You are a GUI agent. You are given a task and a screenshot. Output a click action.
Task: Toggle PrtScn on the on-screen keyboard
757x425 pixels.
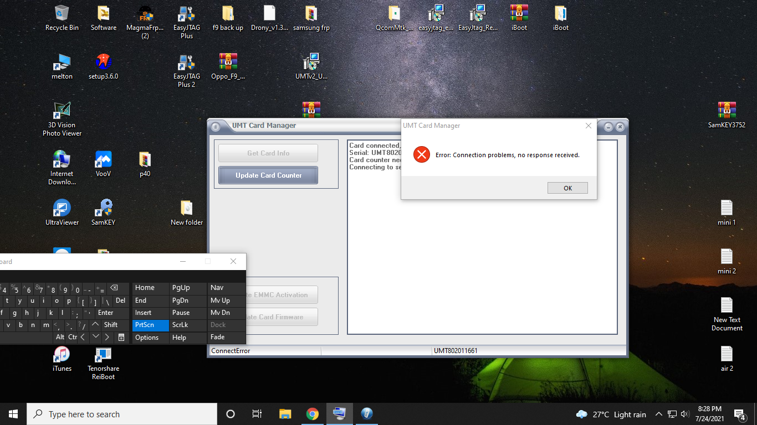coord(151,325)
